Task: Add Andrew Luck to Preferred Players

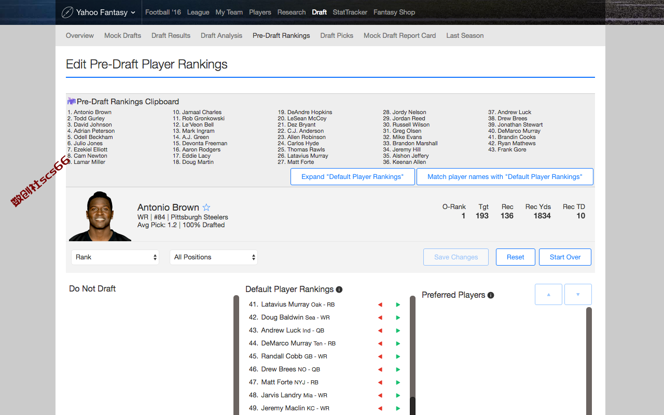Action: coord(398,330)
